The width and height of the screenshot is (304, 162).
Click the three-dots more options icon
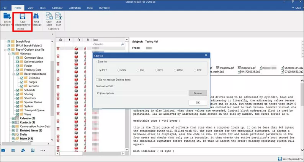tap(43, 151)
